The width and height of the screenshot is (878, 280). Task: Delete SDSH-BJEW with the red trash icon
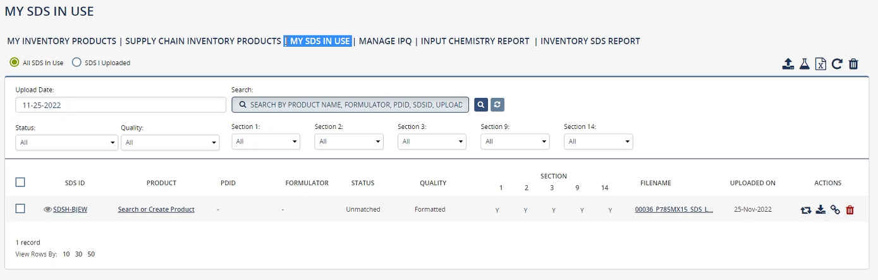pyautogui.click(x=850, y=210)
